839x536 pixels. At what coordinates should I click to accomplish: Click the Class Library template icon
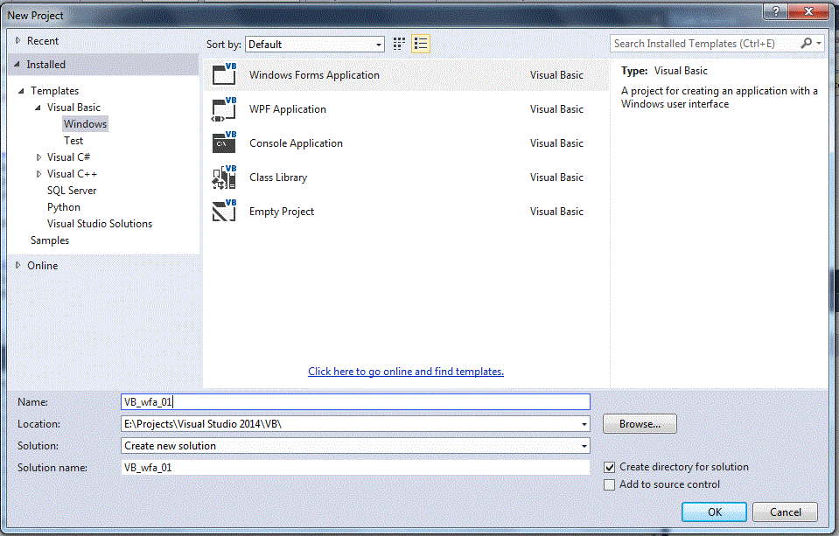224,177
